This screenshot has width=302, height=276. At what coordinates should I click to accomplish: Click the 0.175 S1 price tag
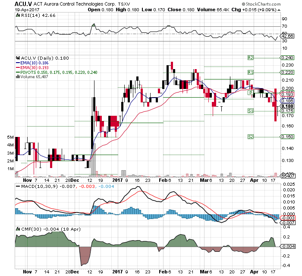[x=287, y=111]
